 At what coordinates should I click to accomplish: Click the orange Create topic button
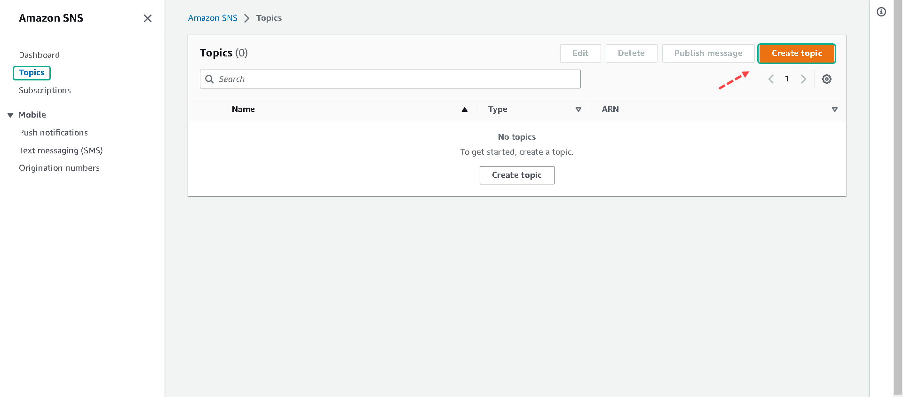pos(796,54)
